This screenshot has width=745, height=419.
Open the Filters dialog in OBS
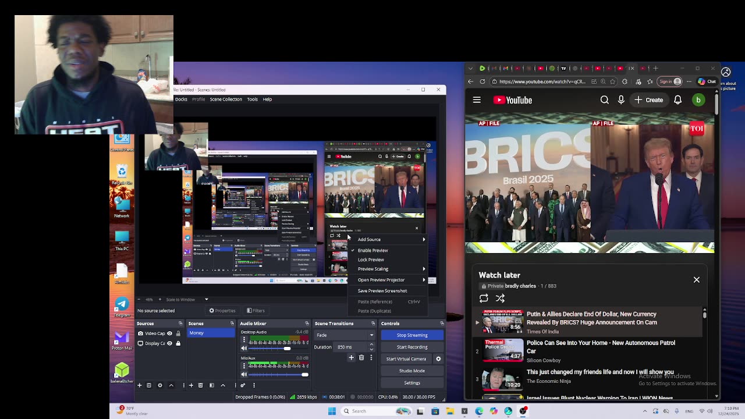[256, 311]
